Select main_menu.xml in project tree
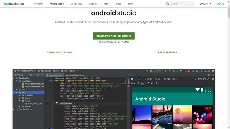 pos(33,103)
